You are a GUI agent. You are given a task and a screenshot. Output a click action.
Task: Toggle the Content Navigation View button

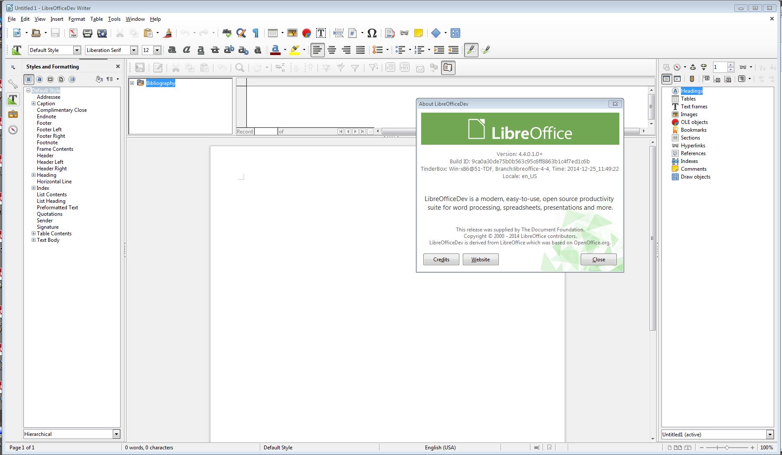[667, 79]
